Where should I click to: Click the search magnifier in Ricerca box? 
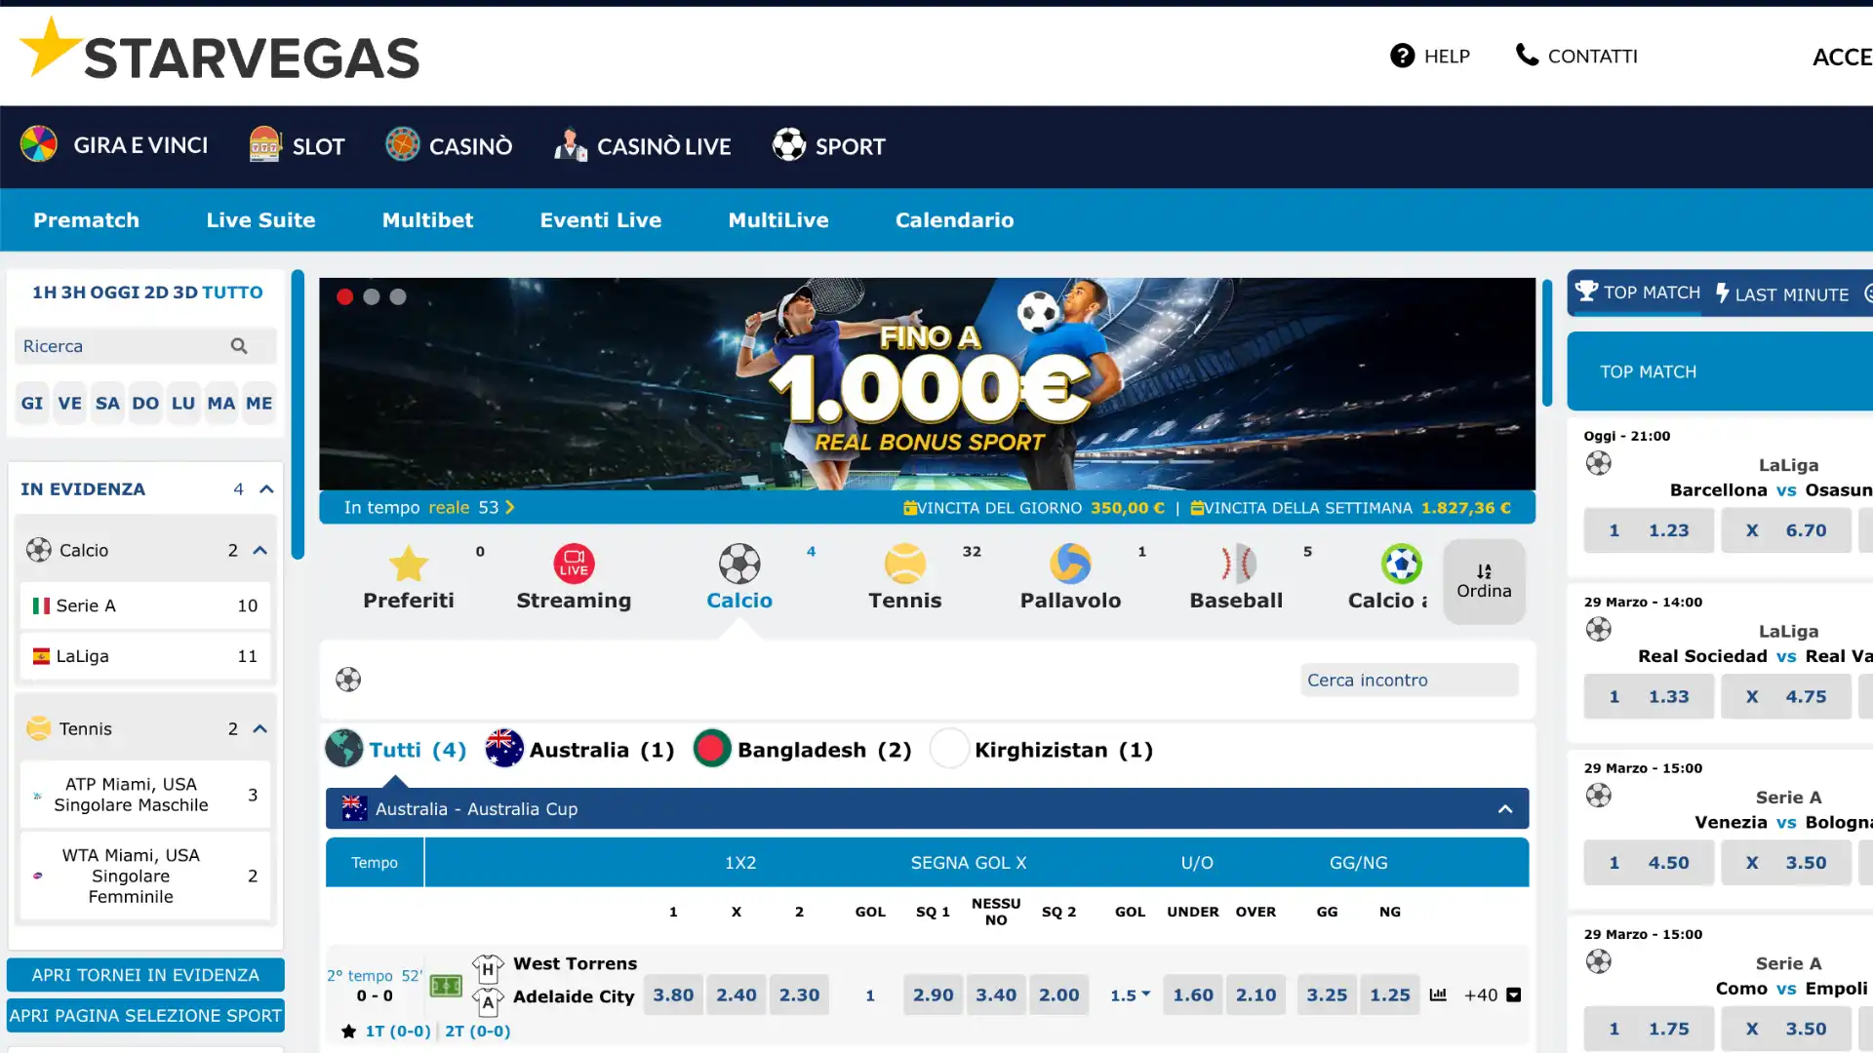point(239,345)
